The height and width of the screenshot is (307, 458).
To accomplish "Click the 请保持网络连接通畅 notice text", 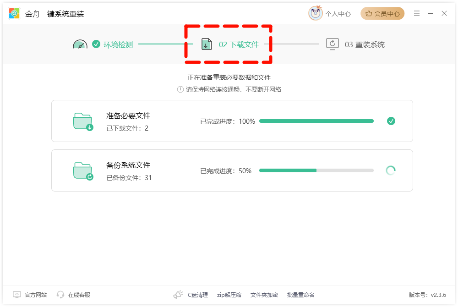I will [234, 89].
